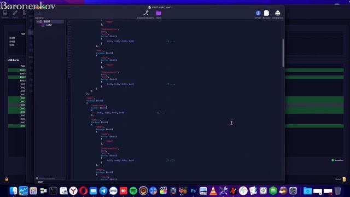
Task: Launch Yandex Browser from the Dock
Action: pyautogui.click(x=73, y=191)
